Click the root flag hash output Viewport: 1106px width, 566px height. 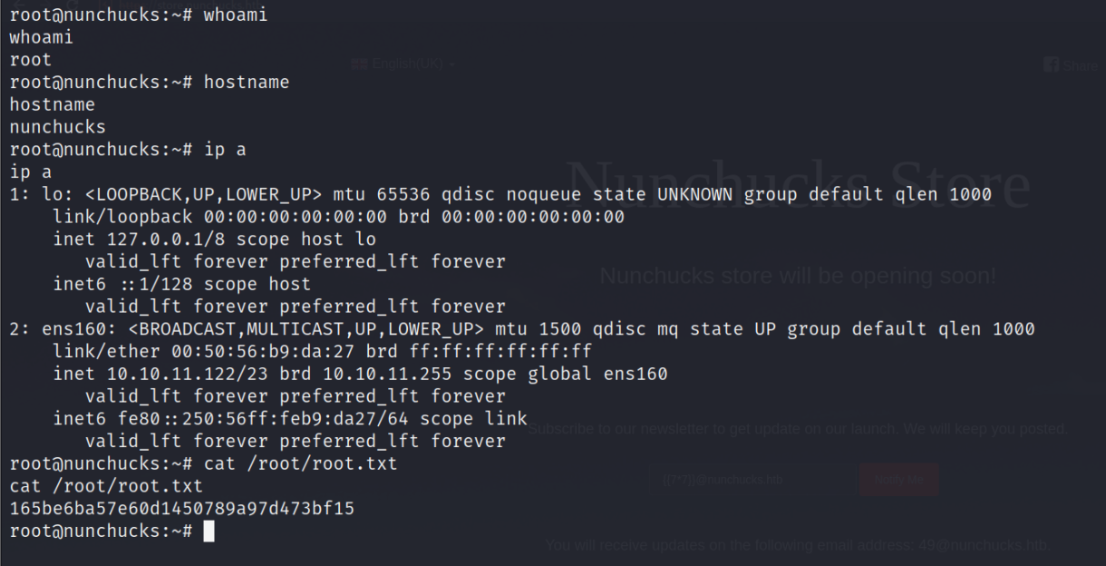[181, 509]
